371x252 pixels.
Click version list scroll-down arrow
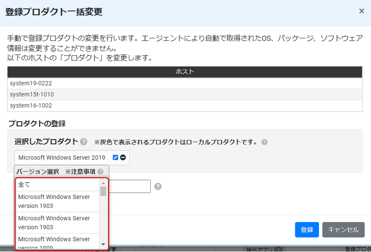tap(103, 244)
